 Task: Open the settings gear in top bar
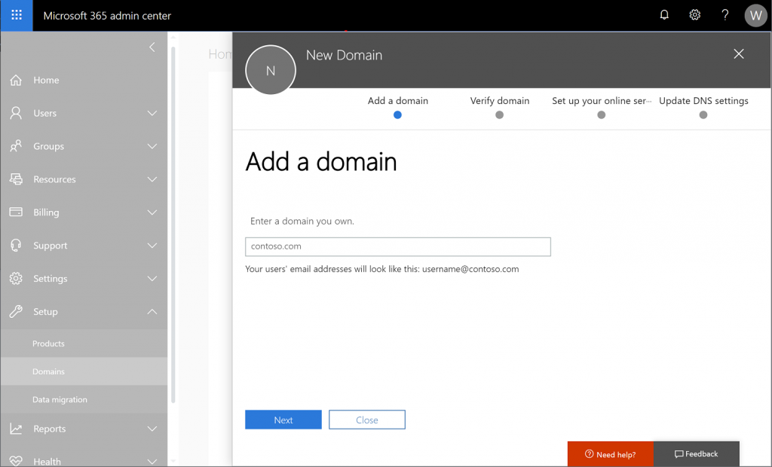tap(694, 15)
